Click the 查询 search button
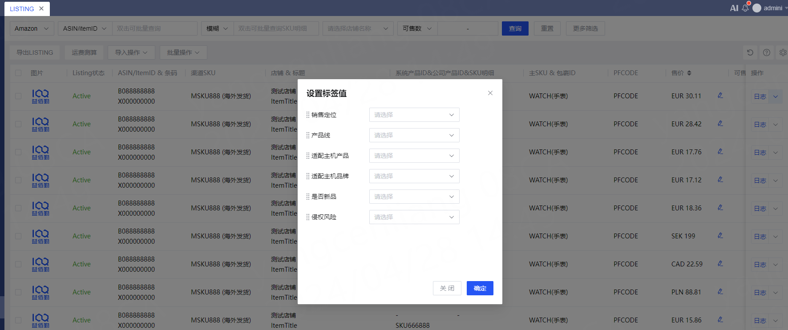The image size is (788, 330). (x=515, y=28)
